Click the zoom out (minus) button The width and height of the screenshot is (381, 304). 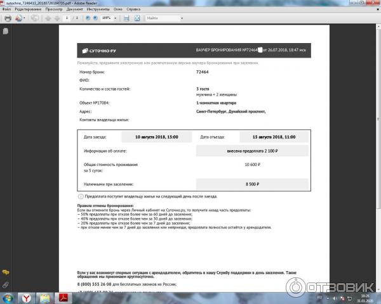88,18
